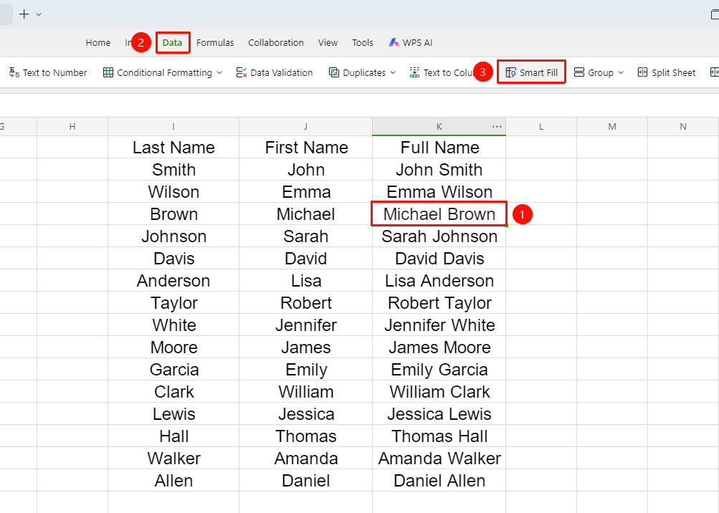
Task: Open WPS AI assistant
Action: (411, 43)
